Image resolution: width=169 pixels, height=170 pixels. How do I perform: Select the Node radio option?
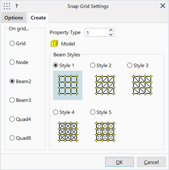click(19, 62)
